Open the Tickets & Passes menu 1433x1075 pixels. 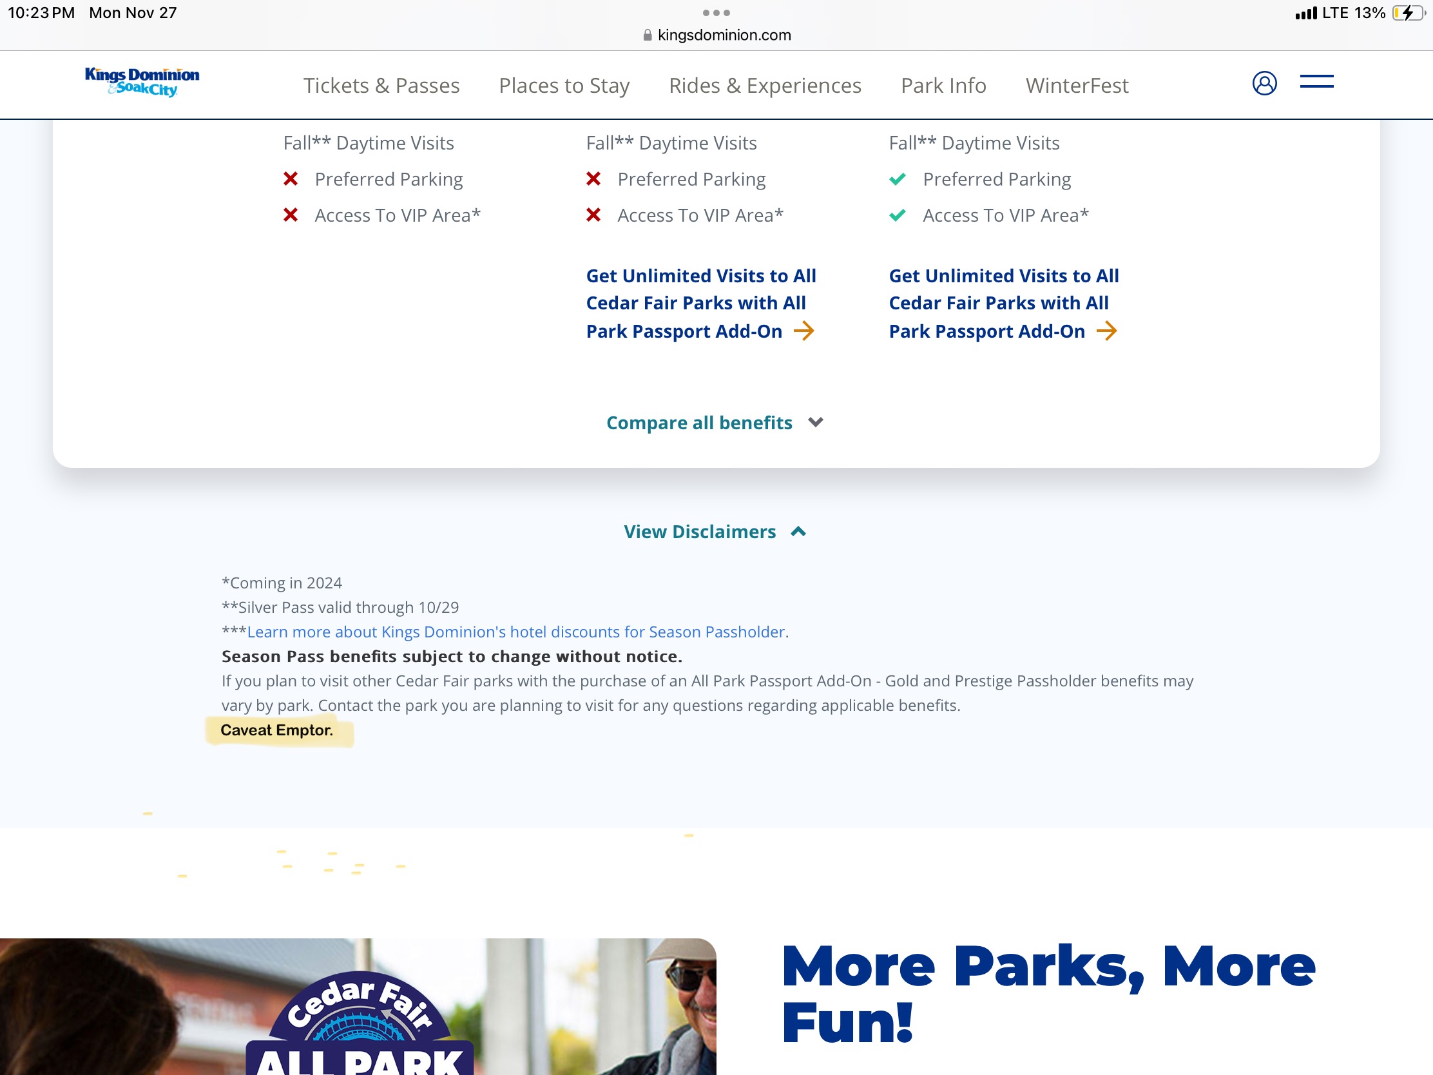[x=381, y=86]
